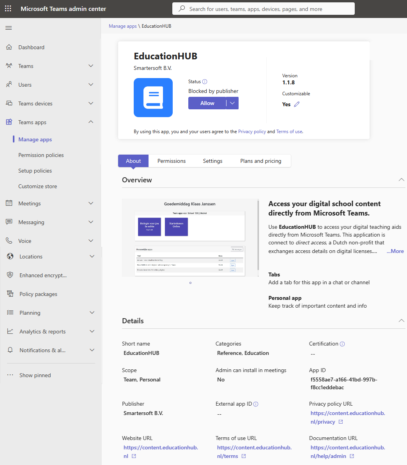The image size is (407, 465).
Task: Click Manage apps breadcrumb link
Action: tap(123, 26)
